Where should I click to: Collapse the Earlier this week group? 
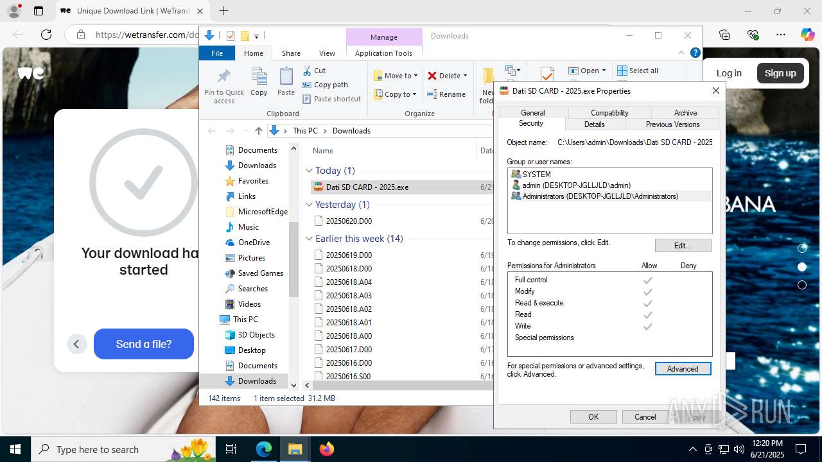click(x=309, y=239)
